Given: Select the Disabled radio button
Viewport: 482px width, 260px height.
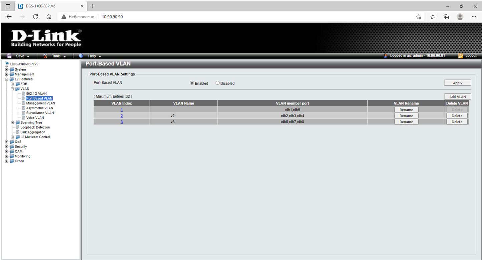Looking at the screenshot, I should (217, 83).
